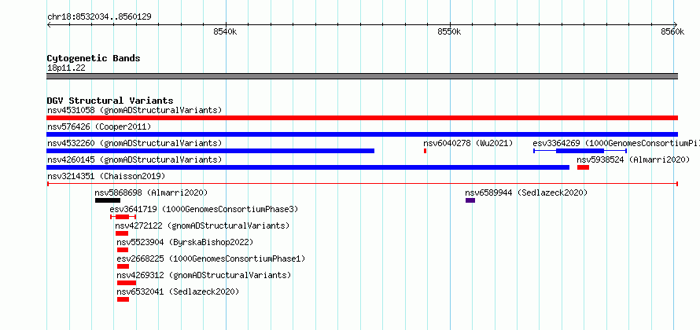This screenshot has height=330, width=700.
Task: Click the gray 18p11.22 cytogenetic band
Action: point(362,76)
